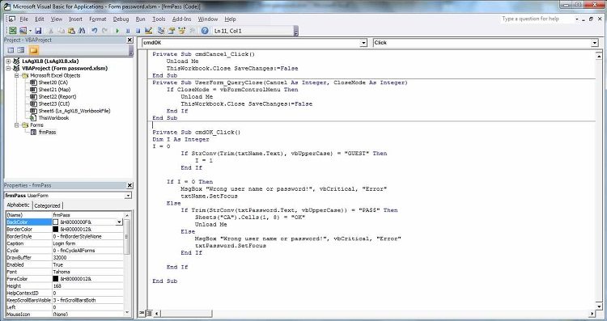The height and width of the screenshot is (321, 607).
Task: Open Find with the binoculars icon
Action: [82, 31]
